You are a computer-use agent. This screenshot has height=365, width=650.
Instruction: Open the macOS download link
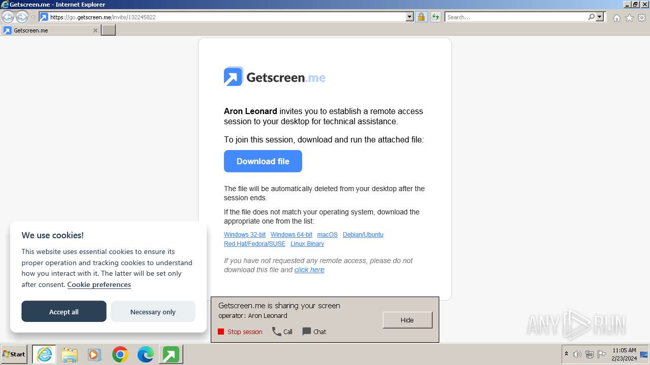(x=328, y=235)
